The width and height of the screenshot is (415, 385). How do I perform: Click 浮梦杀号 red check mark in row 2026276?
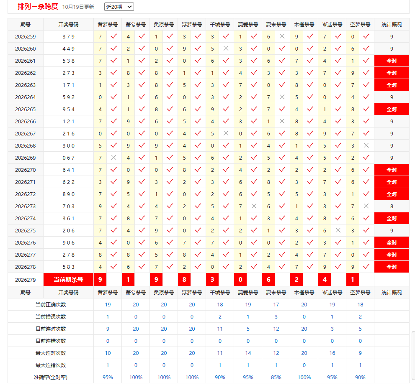[198, 242]
